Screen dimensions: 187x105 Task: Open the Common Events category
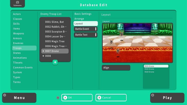pos(23,68)
